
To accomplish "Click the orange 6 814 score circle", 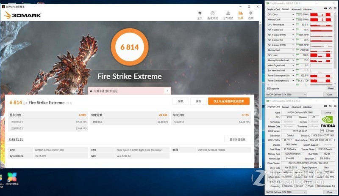I will 130,47.
